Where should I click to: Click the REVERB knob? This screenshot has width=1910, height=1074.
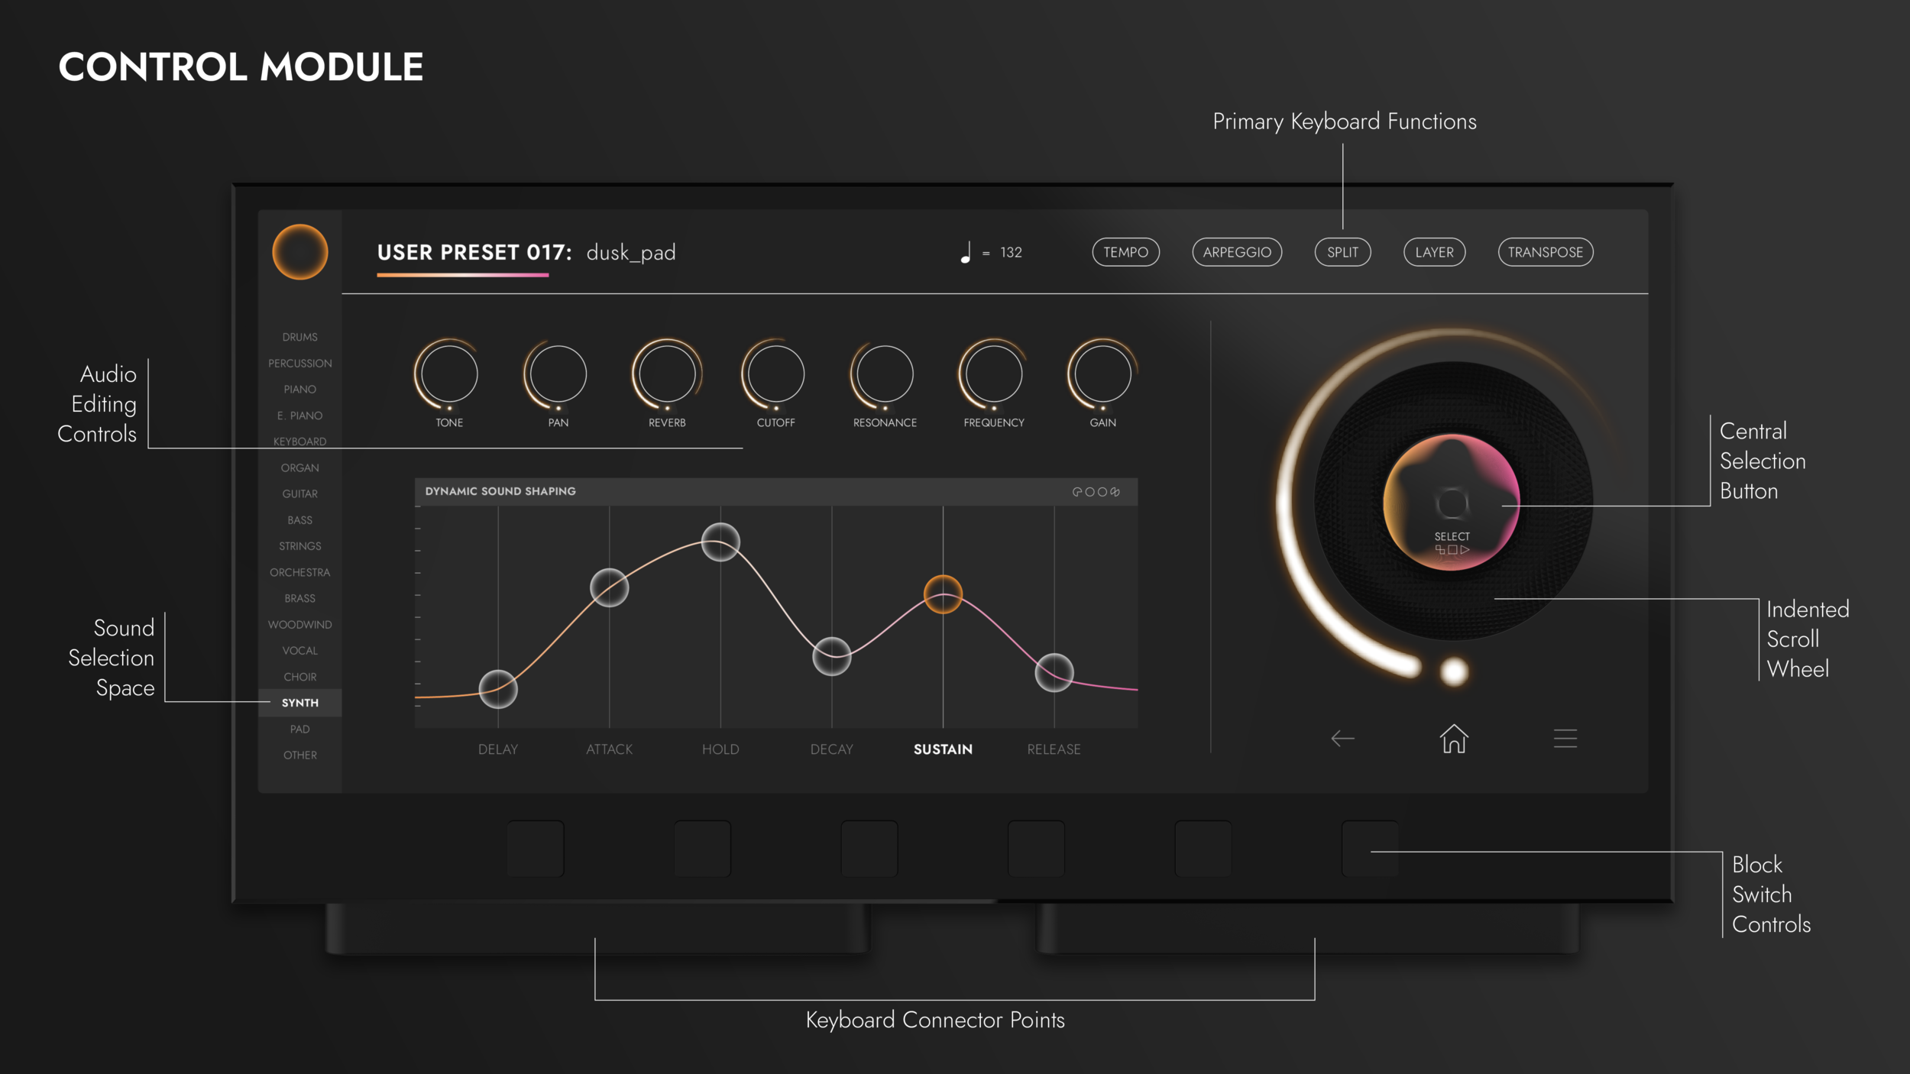click(x=667, y=374)
